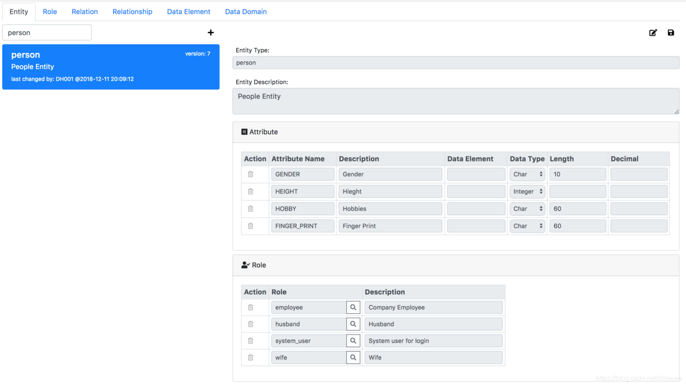Screen dimensions: 686x386
Task: Edit the Length field showing 10
Action: click(578, 174)
